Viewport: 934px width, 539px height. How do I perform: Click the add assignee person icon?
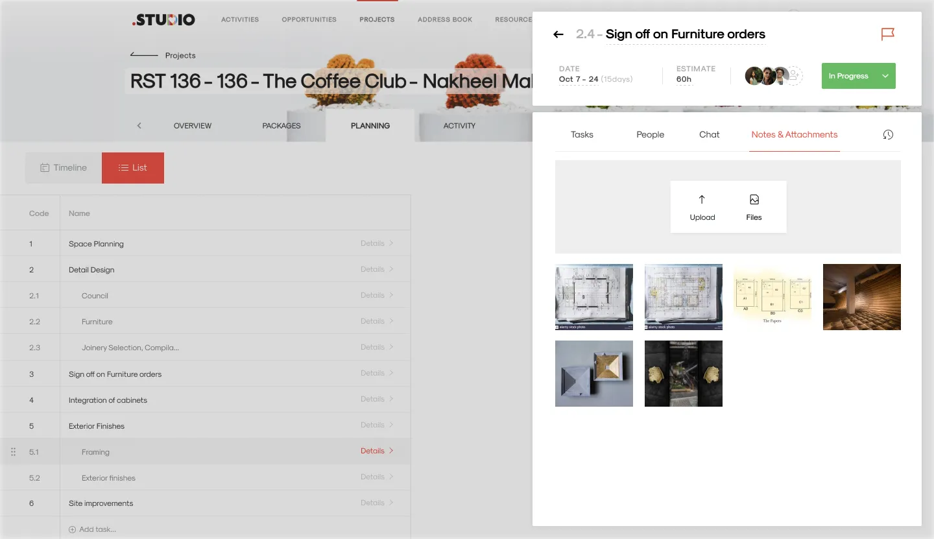[x=794, y=76]
